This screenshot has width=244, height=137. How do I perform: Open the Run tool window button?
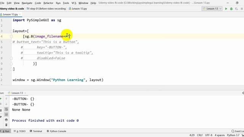pos(6,131)
